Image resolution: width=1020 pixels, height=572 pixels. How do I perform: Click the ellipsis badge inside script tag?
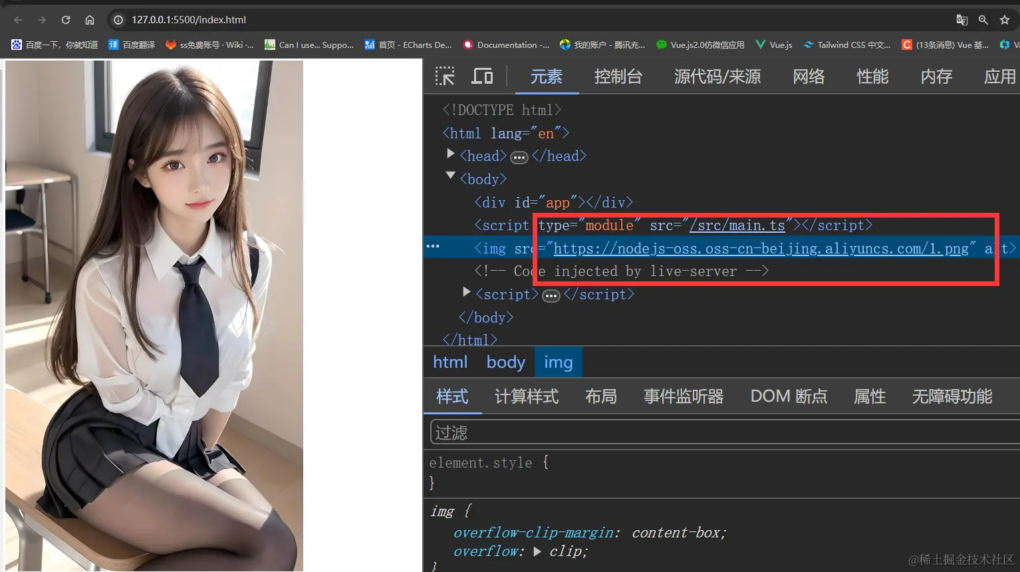tap(551, 296)
